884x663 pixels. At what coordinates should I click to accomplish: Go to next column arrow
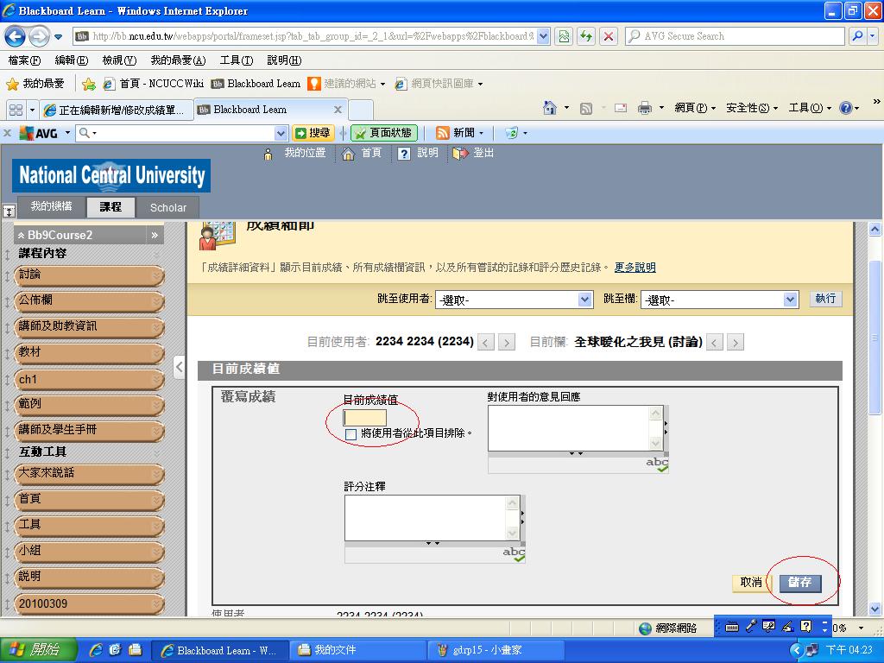736,343
